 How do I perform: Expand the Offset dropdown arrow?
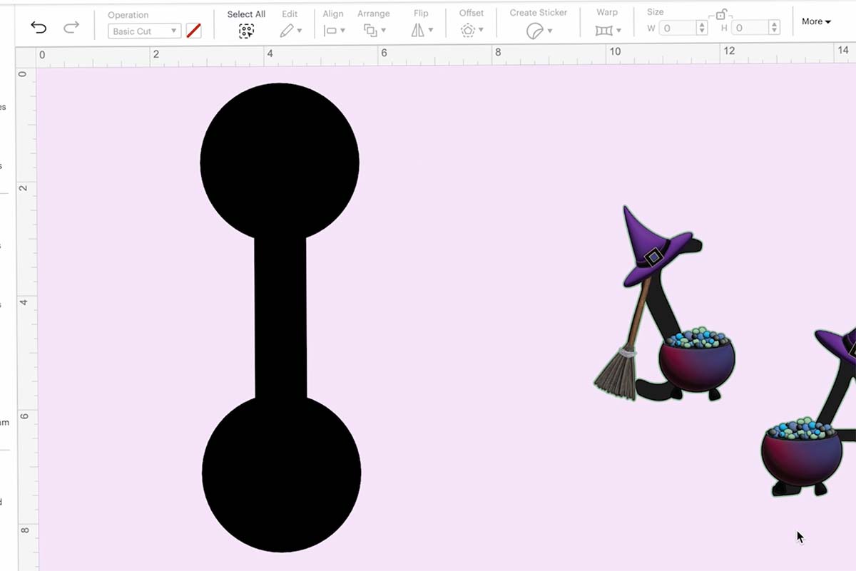click(481, 31)
